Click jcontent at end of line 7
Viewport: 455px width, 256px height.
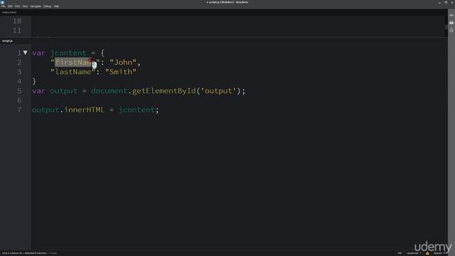tap(136, 110)
